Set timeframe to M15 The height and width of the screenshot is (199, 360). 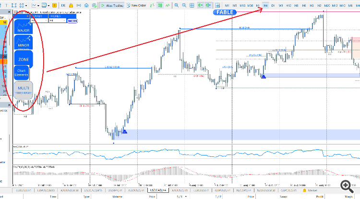coord(242,5)
